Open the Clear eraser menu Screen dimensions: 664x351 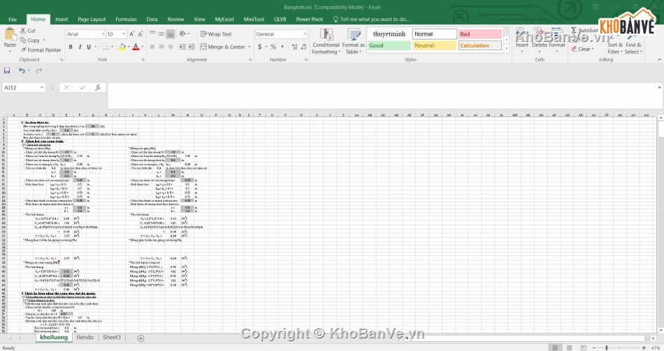583,49
